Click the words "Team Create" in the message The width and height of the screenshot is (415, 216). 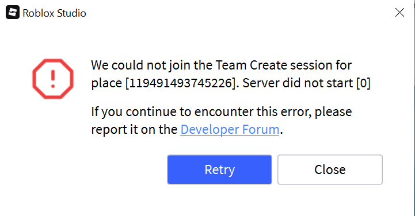pos(251,65)
